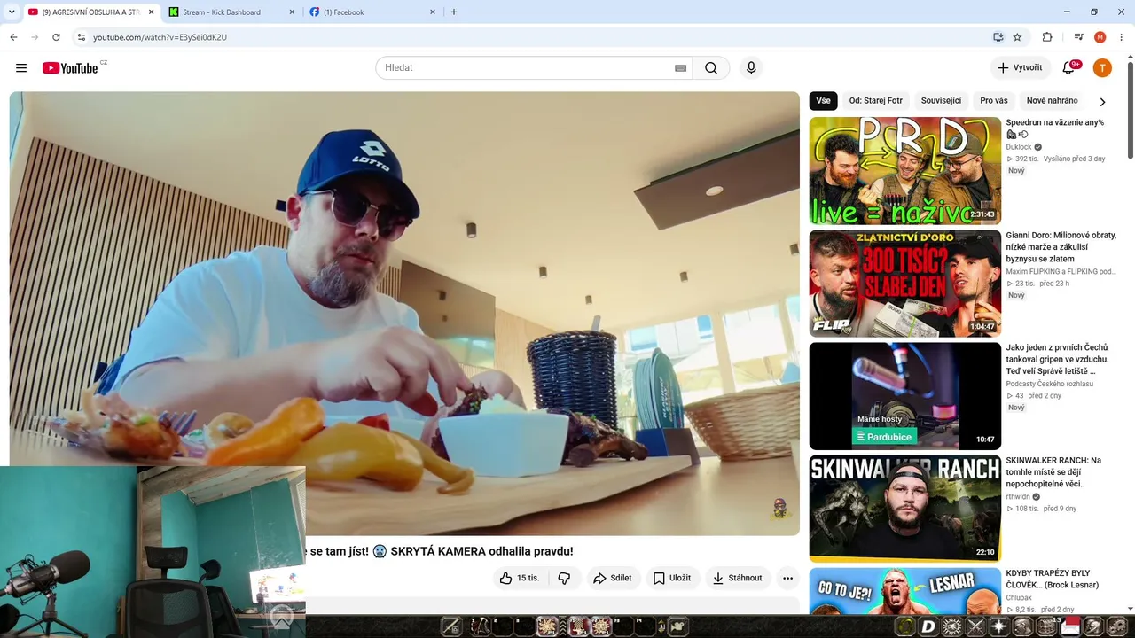Click the video camera icon in game bar
The height and width of the screenshot is (638, 1135).
point(677,626)
